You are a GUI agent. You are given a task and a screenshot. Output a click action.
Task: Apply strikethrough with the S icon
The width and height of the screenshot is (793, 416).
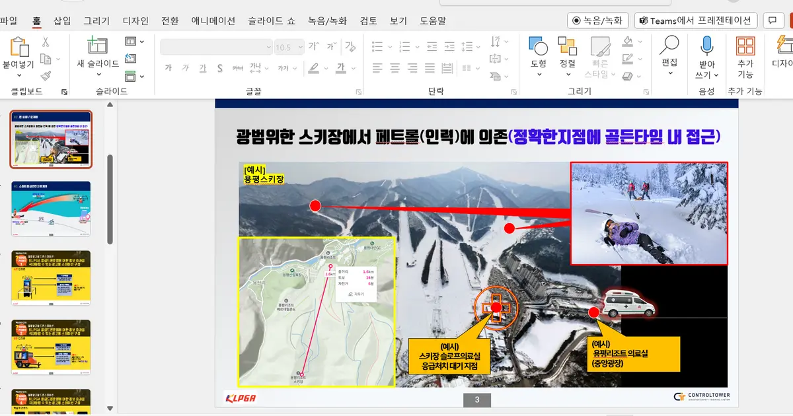[x=220, y=69]
